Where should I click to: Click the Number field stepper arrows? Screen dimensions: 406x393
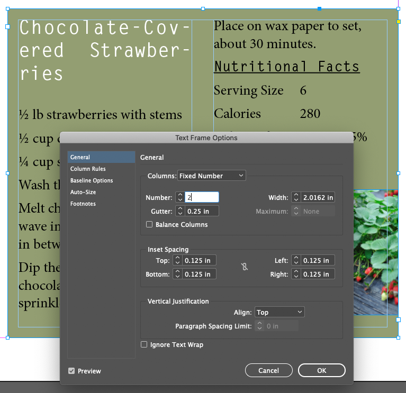(180, 197)
